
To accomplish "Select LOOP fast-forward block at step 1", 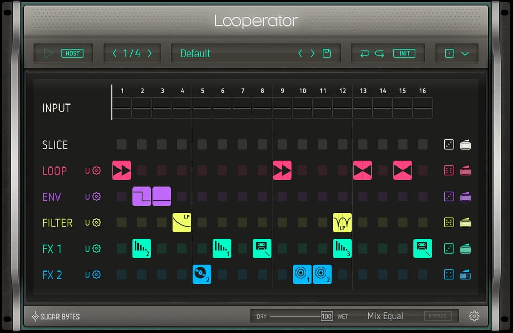I will tap(122, 170).
